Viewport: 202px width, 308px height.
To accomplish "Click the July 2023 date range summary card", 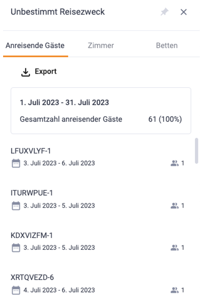I will (101, 111).
